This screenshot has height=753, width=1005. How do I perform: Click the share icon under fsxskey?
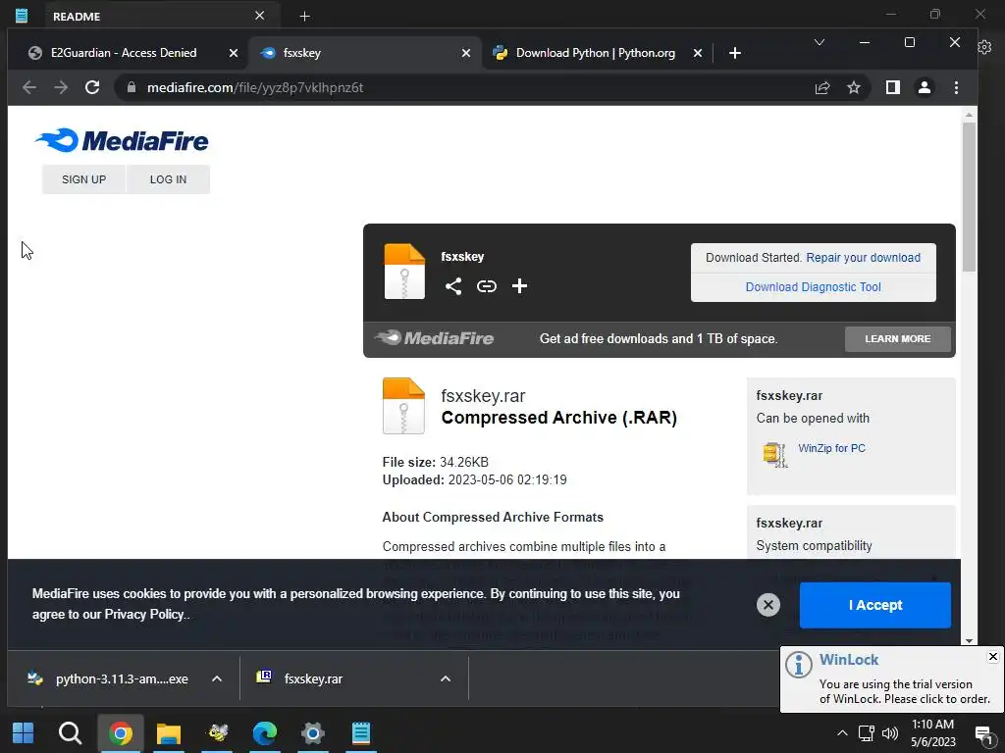point(453,286)
